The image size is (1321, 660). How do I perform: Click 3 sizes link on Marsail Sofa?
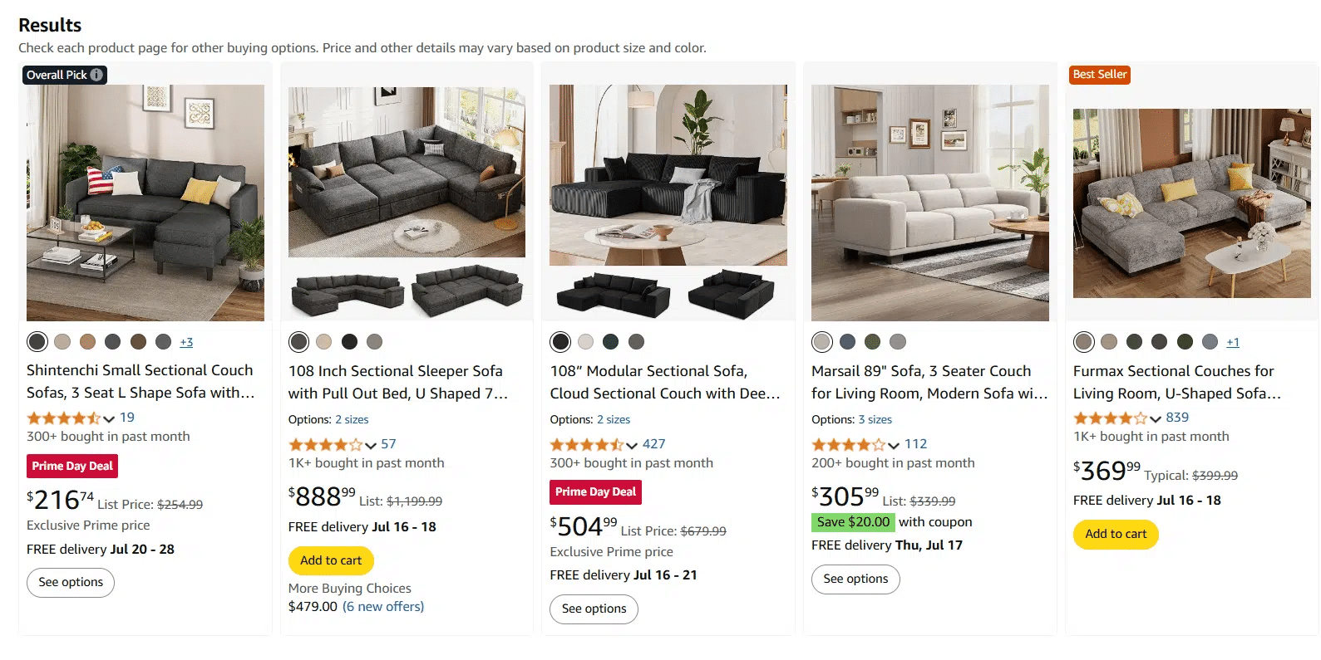[875, 419]
